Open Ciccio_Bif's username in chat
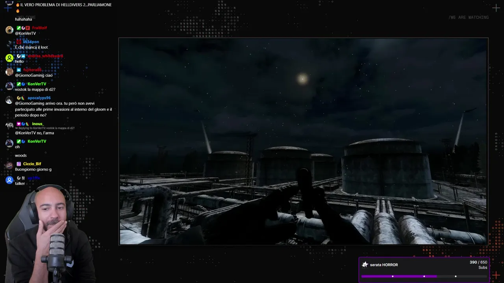Screen dimensions: 504x283 (x=32, y=164)
